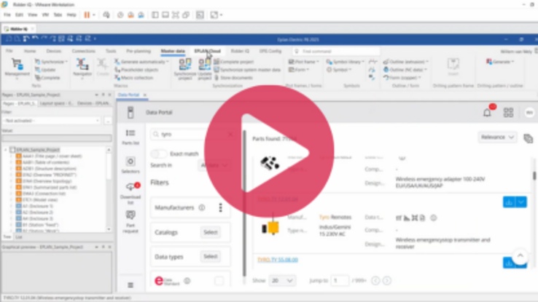Check the eData Standard filter checkbox
The width and height of the screenshot is (538, 302).
[219, 280]
